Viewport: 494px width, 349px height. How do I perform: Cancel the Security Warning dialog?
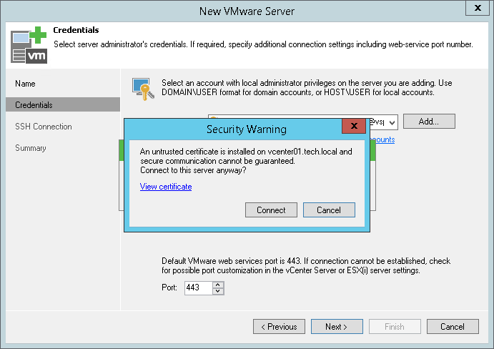pyautogui.click(x=329, y=210)
